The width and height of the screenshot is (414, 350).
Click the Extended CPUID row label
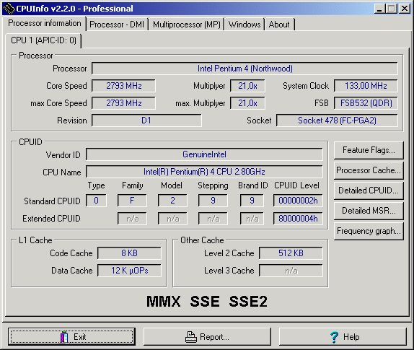[51, 219]
